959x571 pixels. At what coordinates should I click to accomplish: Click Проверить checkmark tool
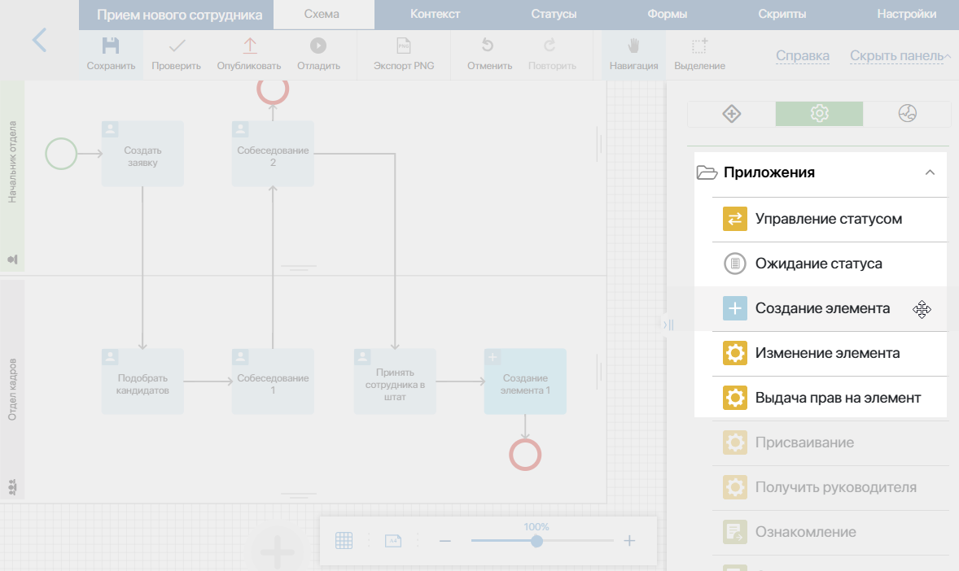coord(176,54)
